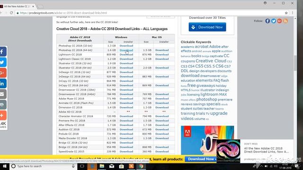Download Illustrator CC 2018 32-bit for Windows

point(126,63)
